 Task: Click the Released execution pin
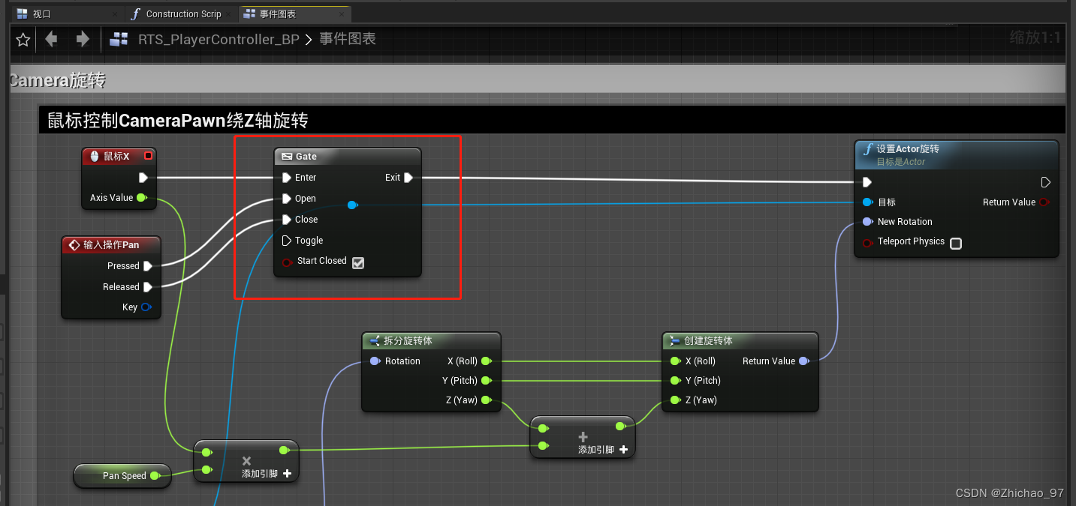[148, 287]
